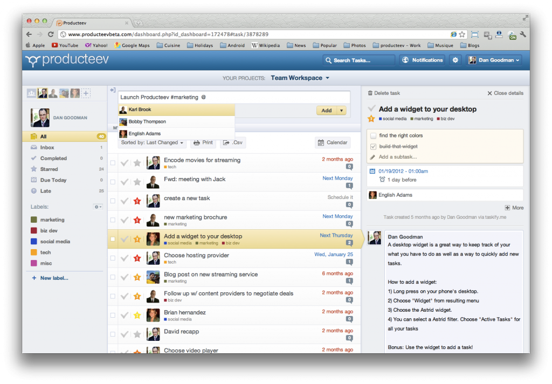The image size is (552, 384).
Task: Print the task list
Action: [x=203, y=142]
